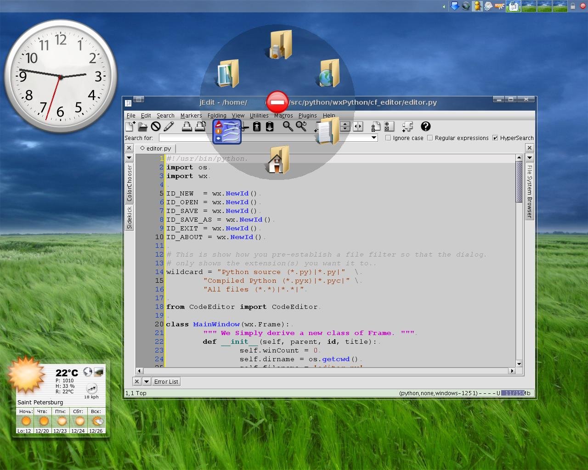The height and width of the screenshot is (470, 588).
Task: Enable Ignore case checkbox
Action: (x=388, y=138)
